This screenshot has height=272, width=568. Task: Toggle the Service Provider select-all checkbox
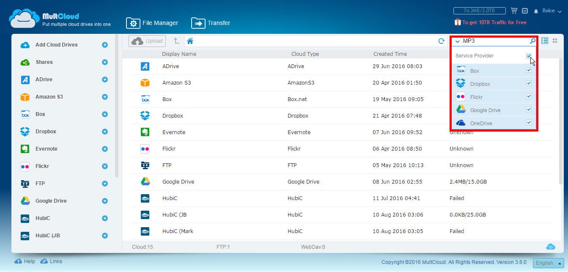529,56
